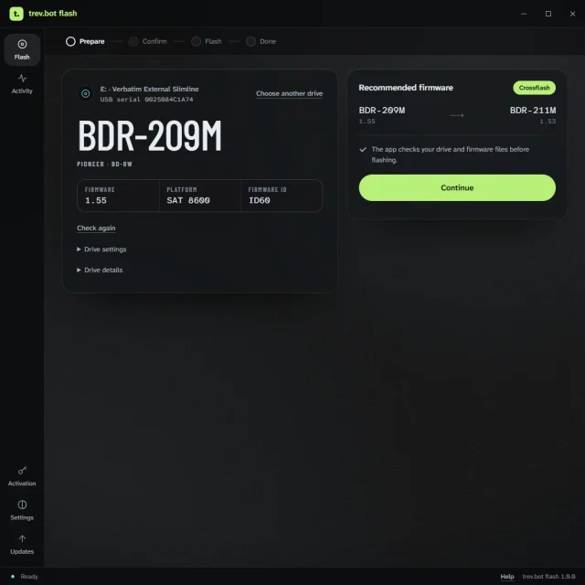Maximize the trev.bot flash window

548,14
